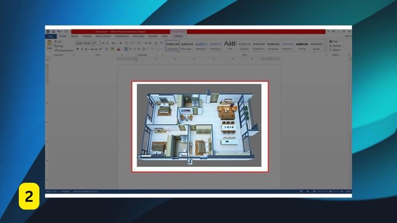The image size is (397, 223).
Task: Switch to the PAGE LAYOUT tab
Action: [x=103, y=36]
